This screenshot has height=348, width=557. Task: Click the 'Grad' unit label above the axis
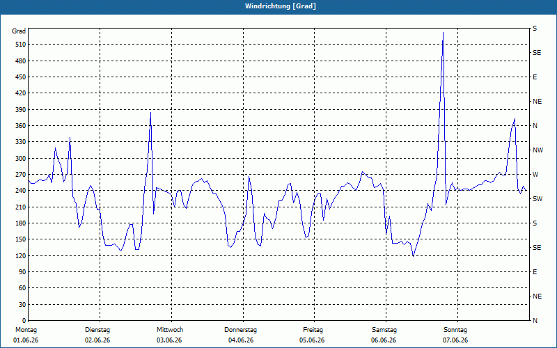(x=19, y=31)
